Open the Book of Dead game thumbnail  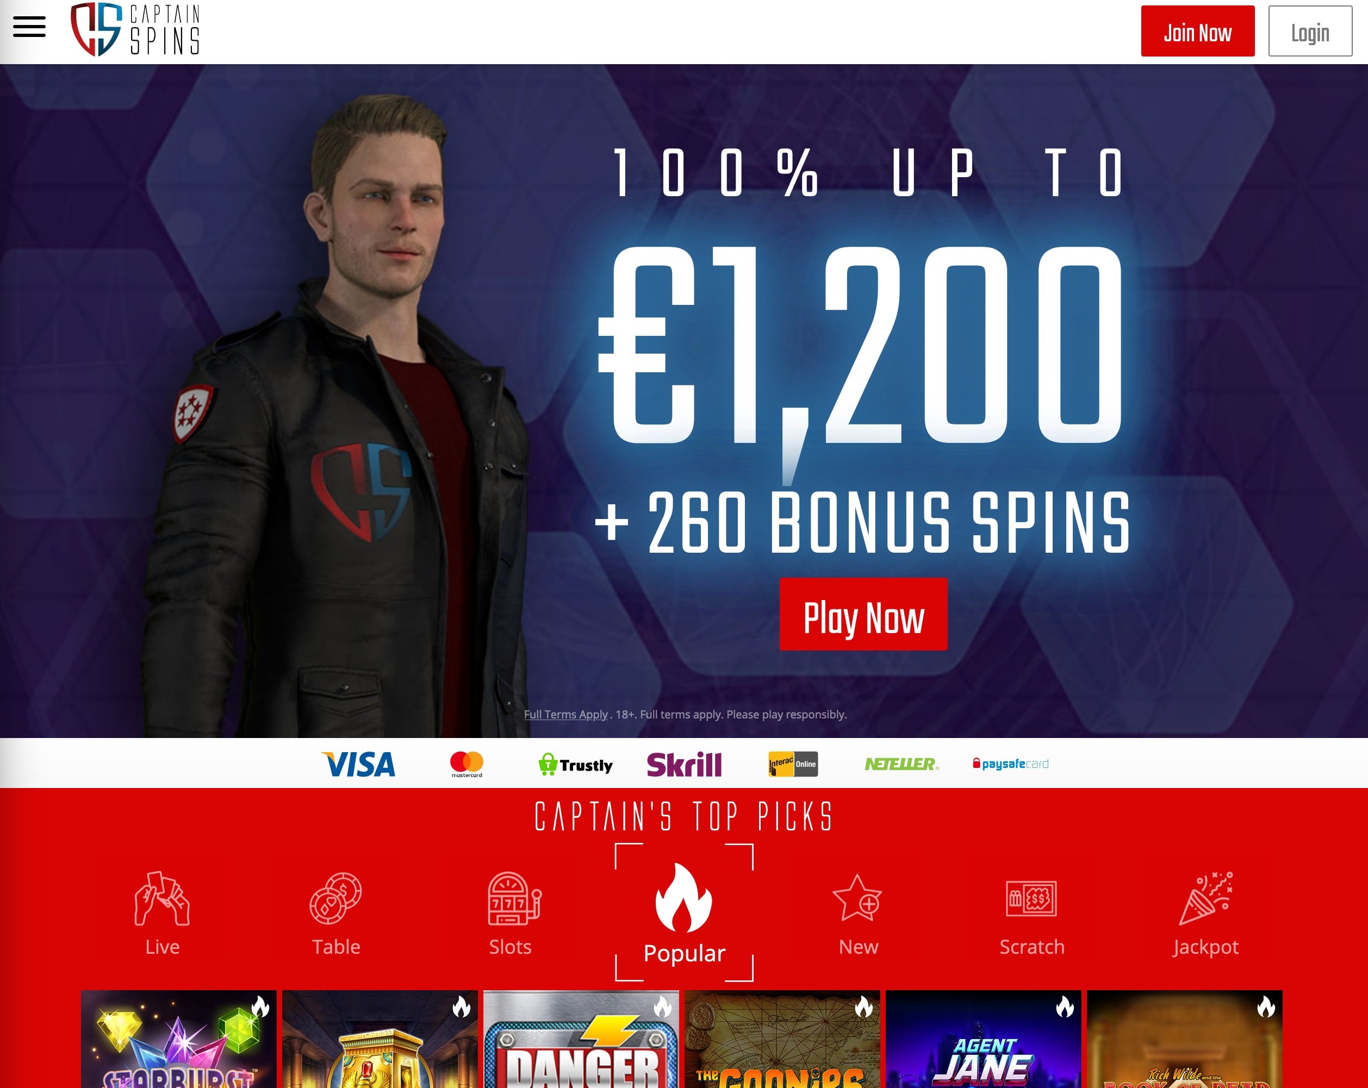pos(1184,1039)
